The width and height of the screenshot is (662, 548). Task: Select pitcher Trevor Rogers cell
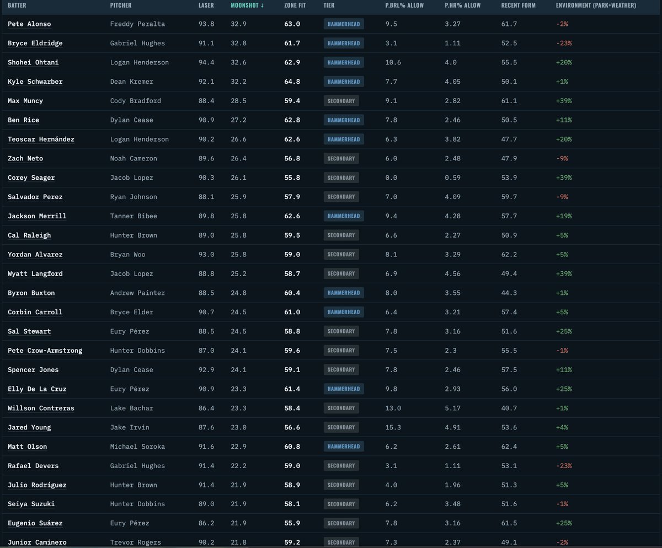(x=136, y=542)
